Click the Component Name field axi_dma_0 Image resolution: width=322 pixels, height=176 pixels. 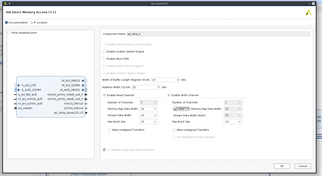[218, 34]
